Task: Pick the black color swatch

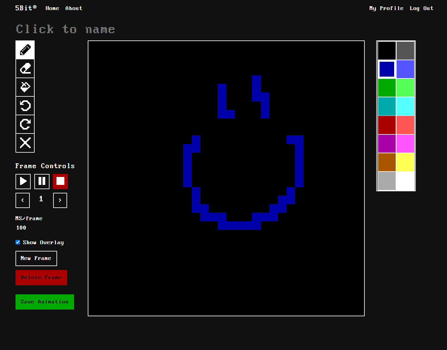Action: tap(387, 50)
